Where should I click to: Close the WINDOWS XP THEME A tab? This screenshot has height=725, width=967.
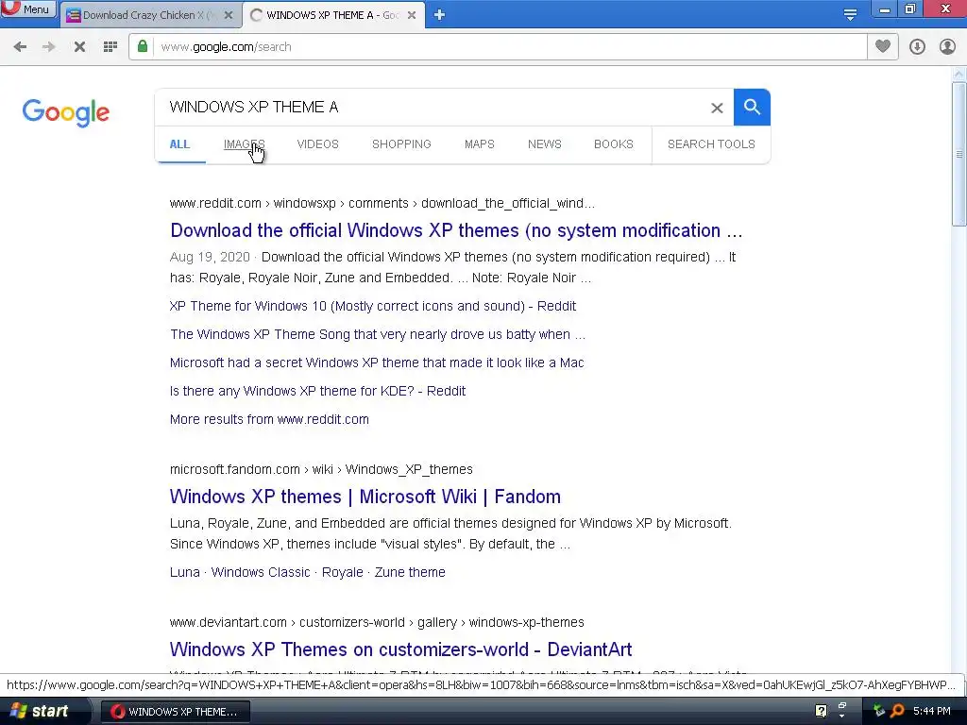pos(412,15)
